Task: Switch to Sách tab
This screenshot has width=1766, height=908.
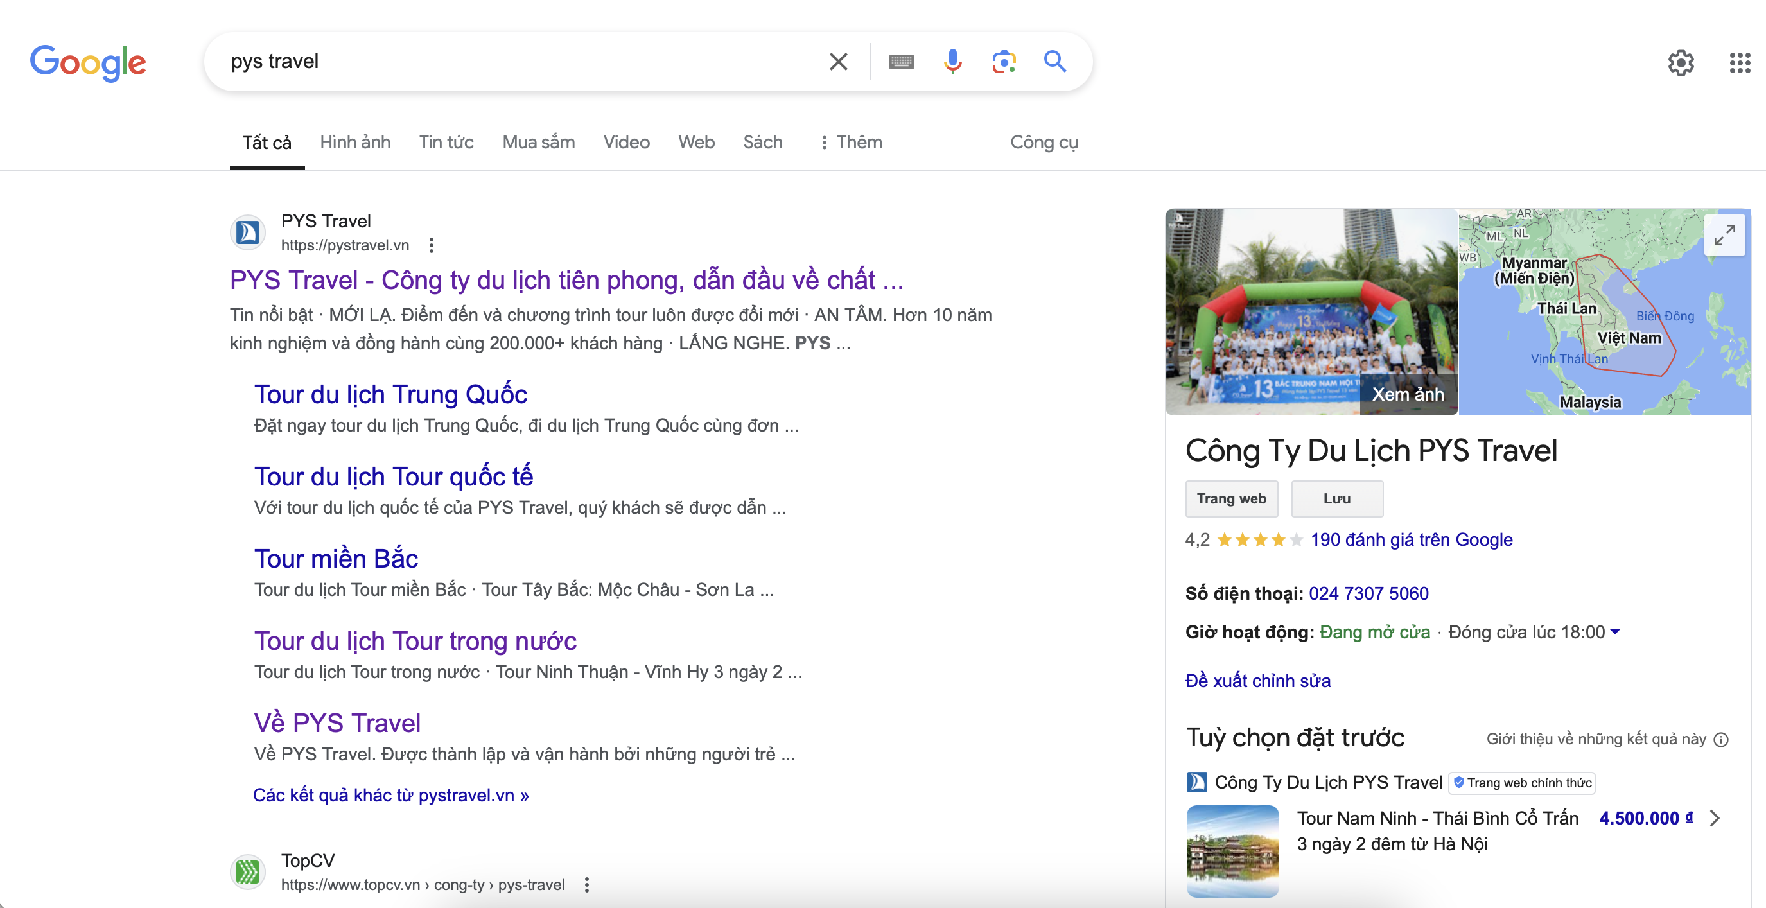Action: point(762,142)
